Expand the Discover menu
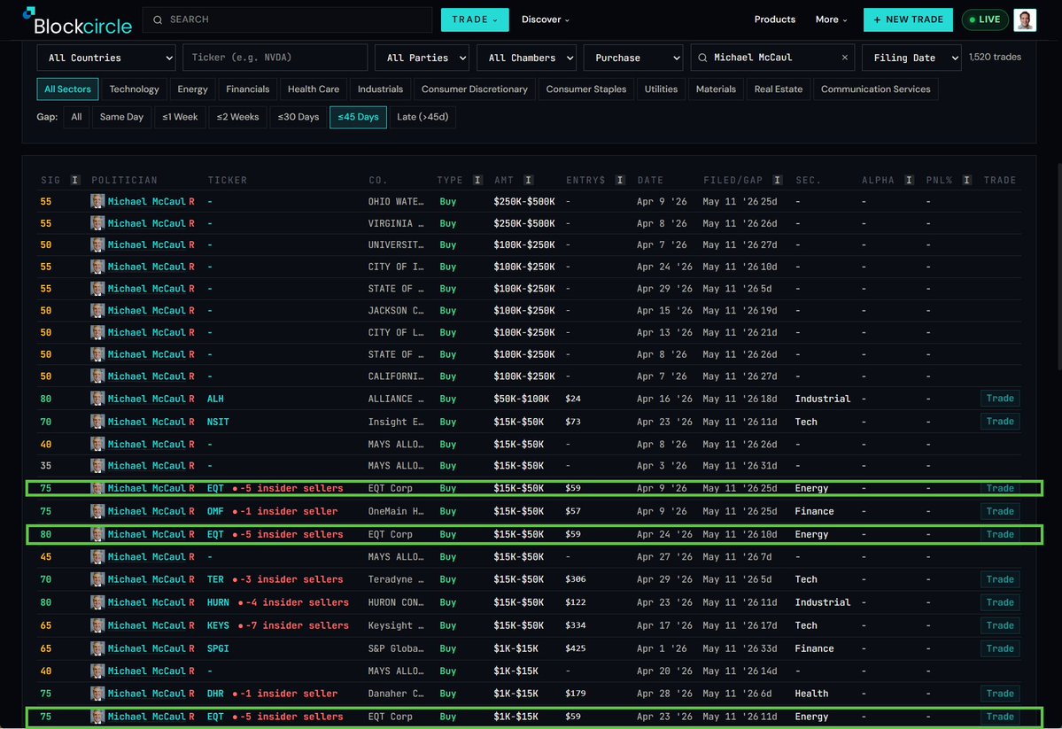1062x729 pixels. (x=546, y=19)
